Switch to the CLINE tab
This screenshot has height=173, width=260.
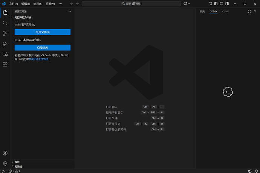(225, 11)
